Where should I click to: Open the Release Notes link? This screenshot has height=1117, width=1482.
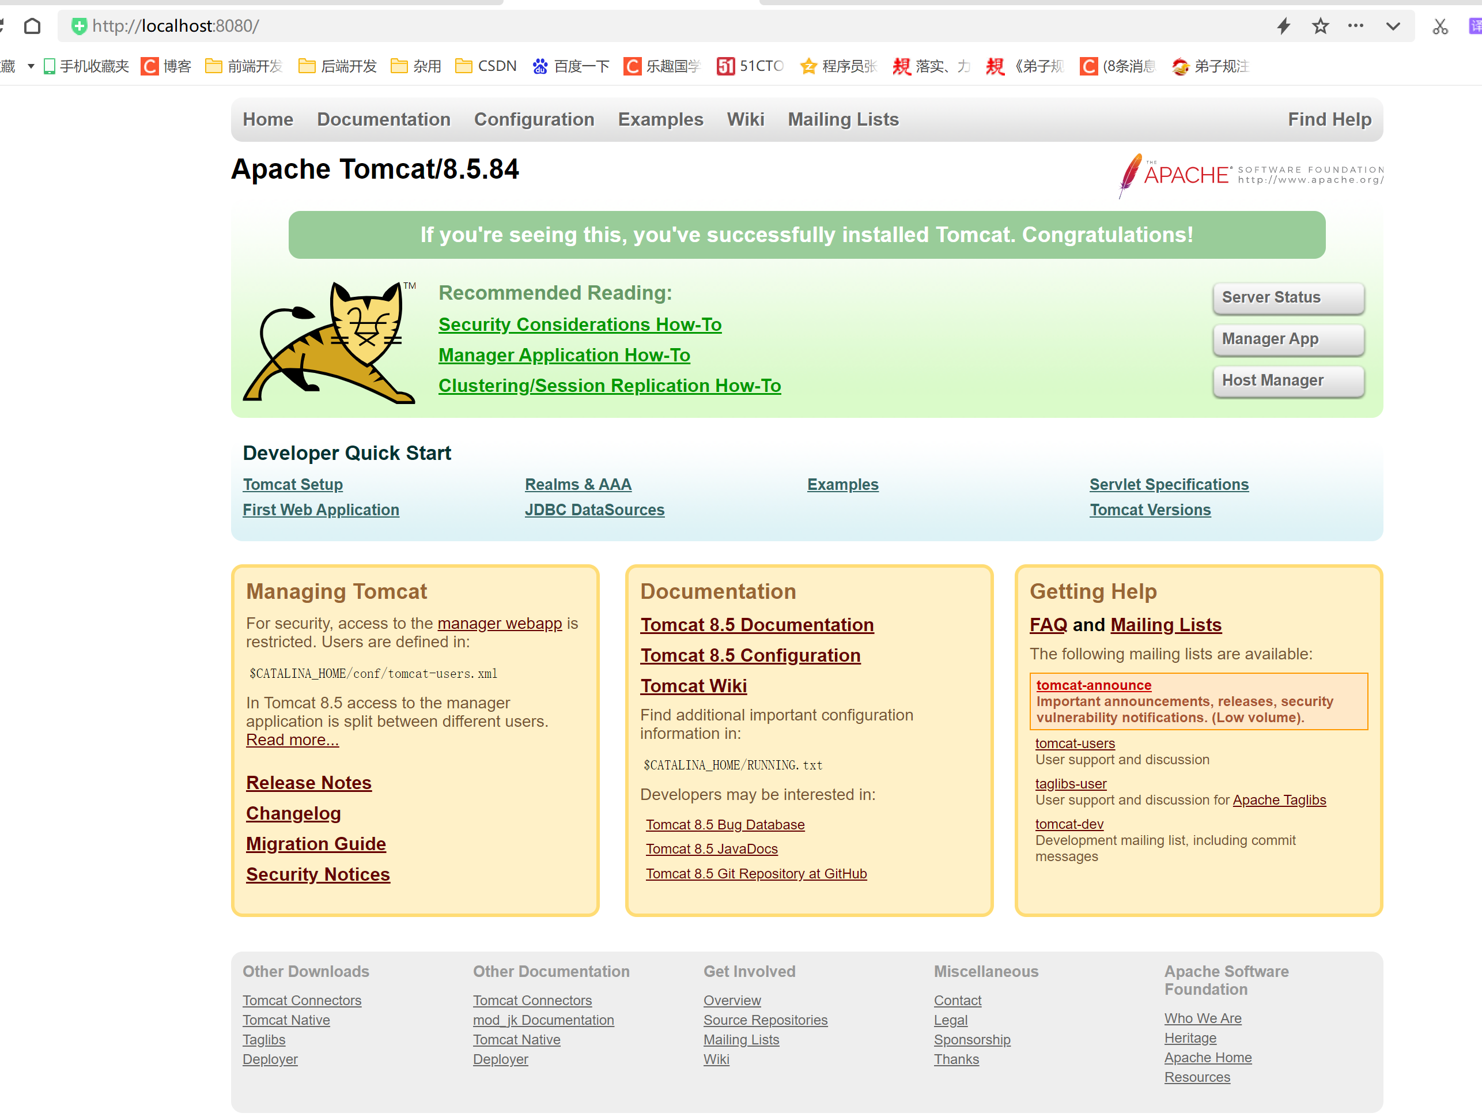coord(309,783)
